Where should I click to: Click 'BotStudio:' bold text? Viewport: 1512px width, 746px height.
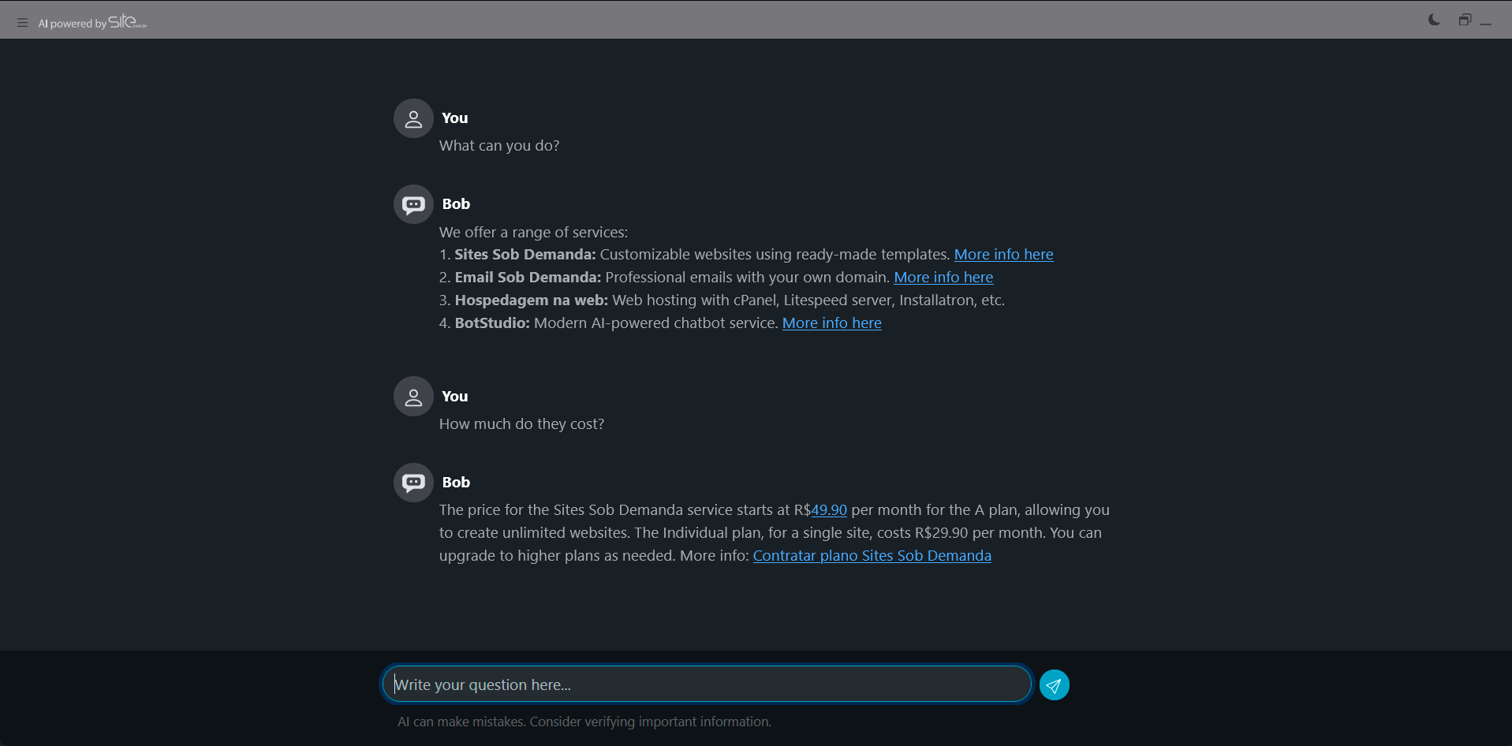pyautogui.click(x=492, y=323)
